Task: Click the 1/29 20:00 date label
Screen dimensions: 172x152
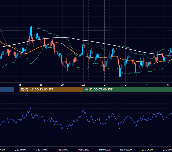Action: point(62,149)
